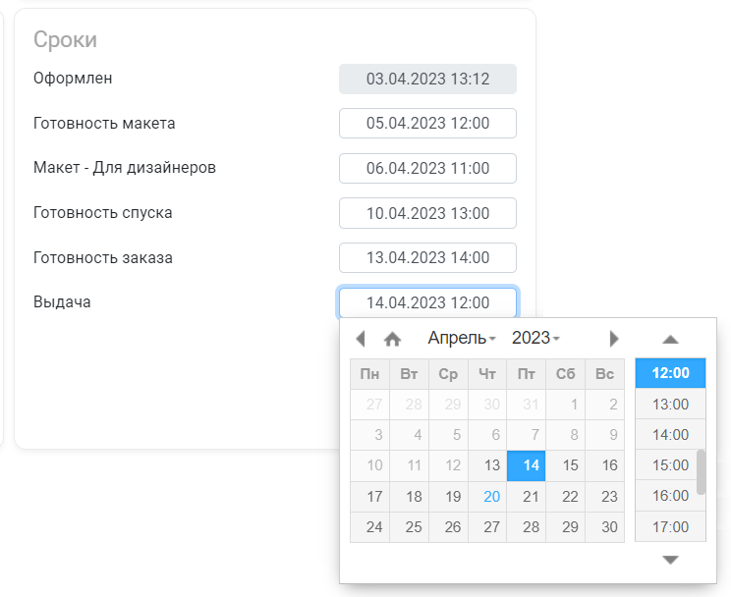Focus the Макет - Для дизайнеров field
The image size is (731, 597).
(427, 168)
